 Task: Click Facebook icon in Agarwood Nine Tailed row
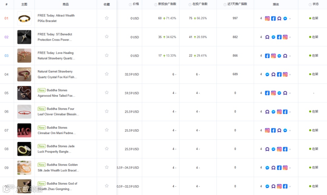pos(267,93)
